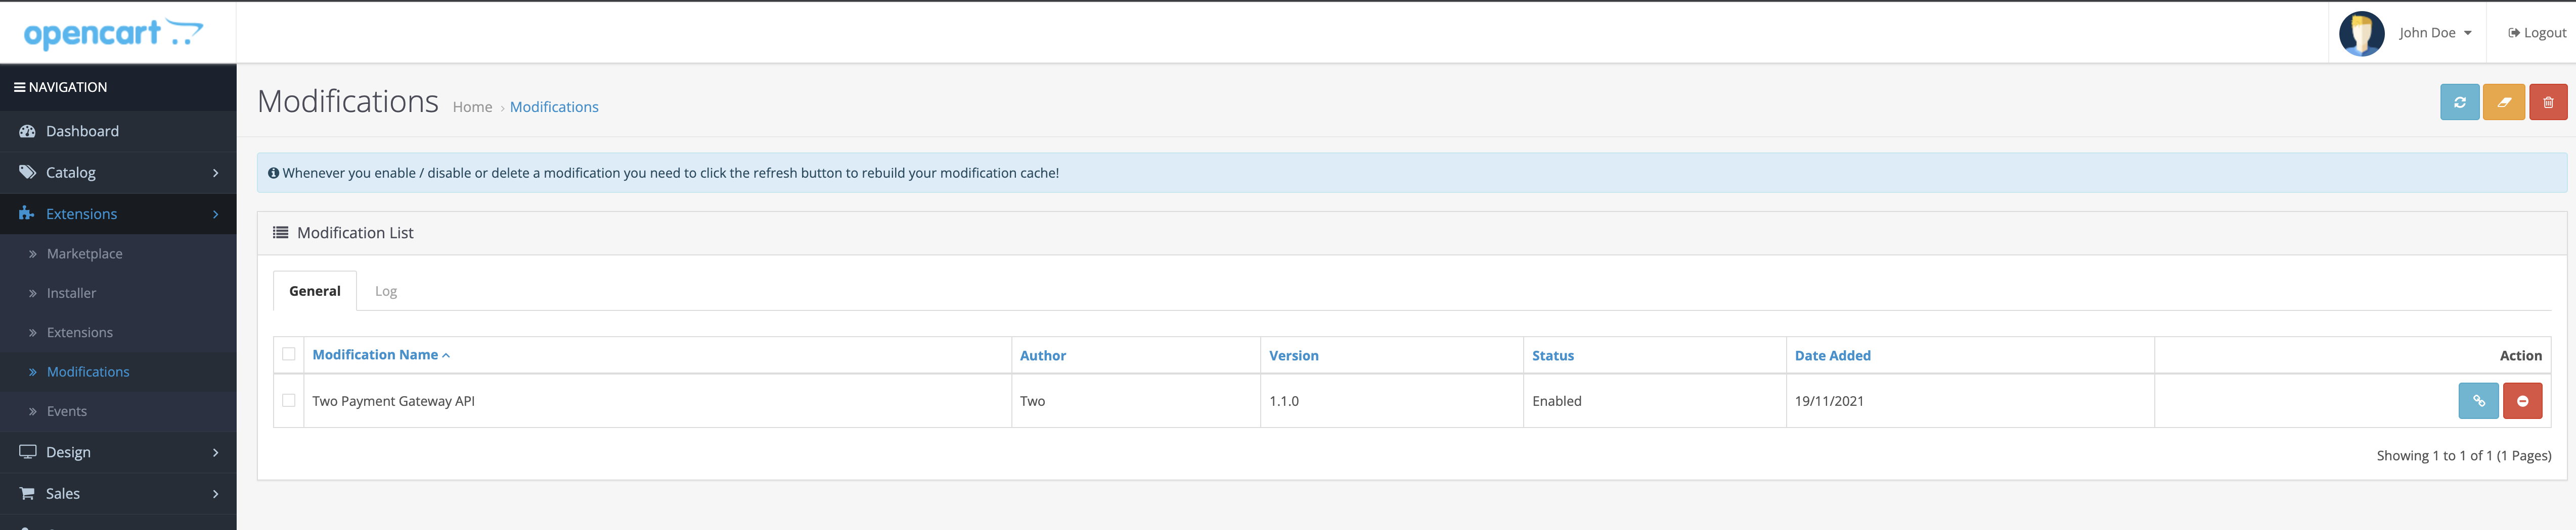
Task: Click the Sales cart icon
Action: [27, 493]
